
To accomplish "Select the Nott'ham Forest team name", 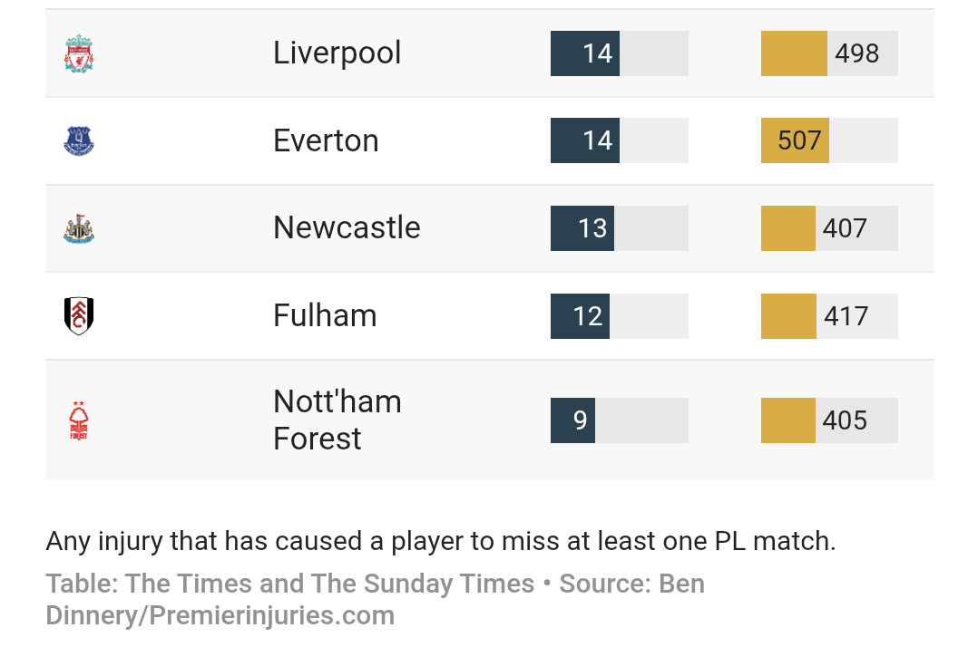I will (x=337, y=420).
